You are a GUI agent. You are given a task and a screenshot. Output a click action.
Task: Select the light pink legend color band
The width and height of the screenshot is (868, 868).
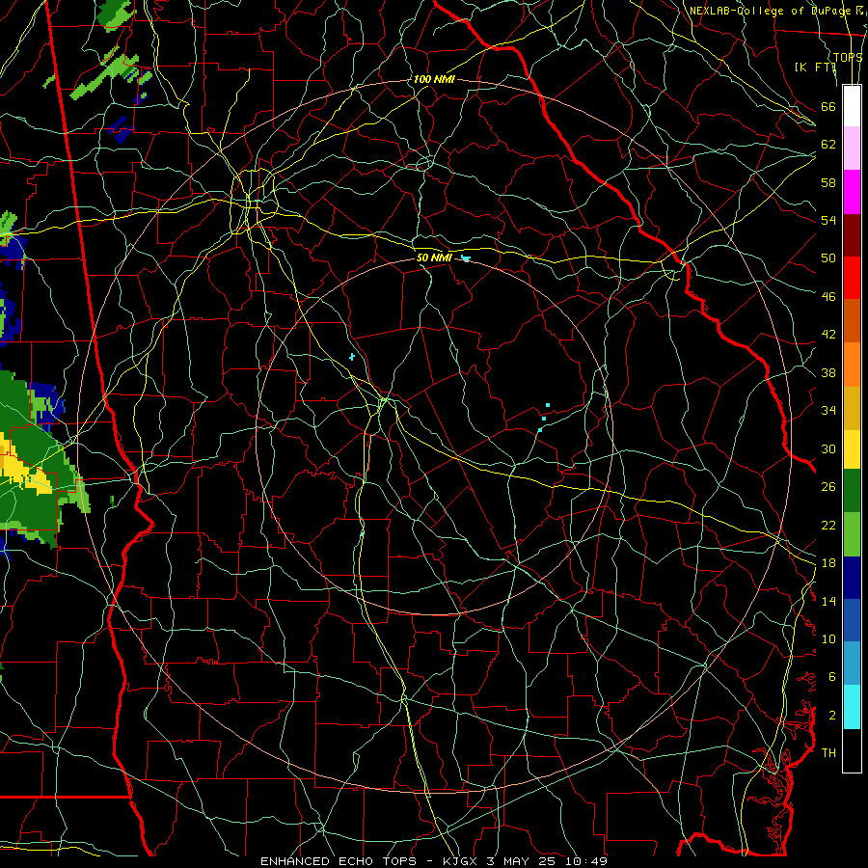pos(852,149)
